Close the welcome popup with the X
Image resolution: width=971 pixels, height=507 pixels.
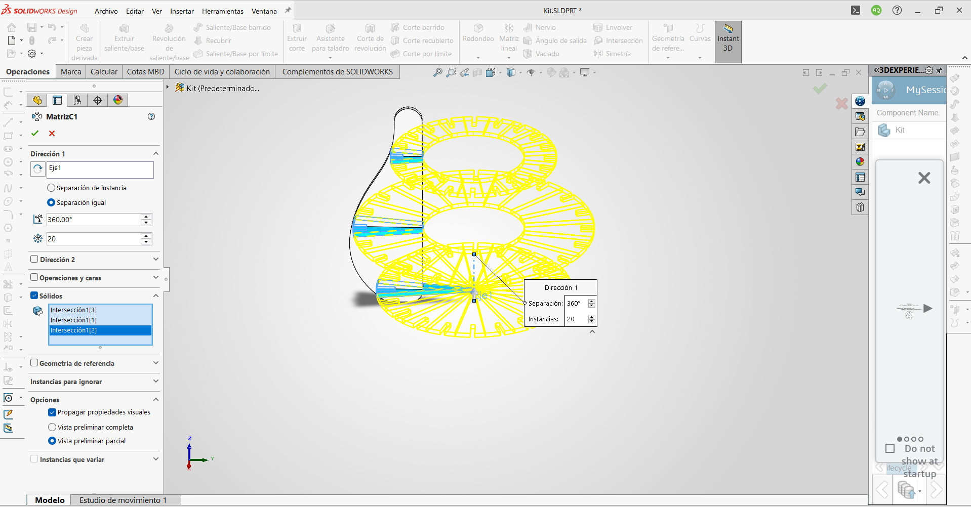(x=924, y=178)
